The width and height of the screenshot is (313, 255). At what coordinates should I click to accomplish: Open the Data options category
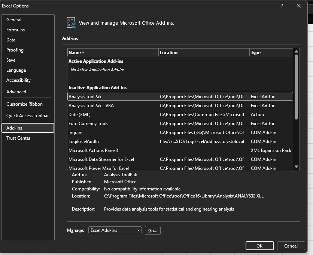click(28, 40)
